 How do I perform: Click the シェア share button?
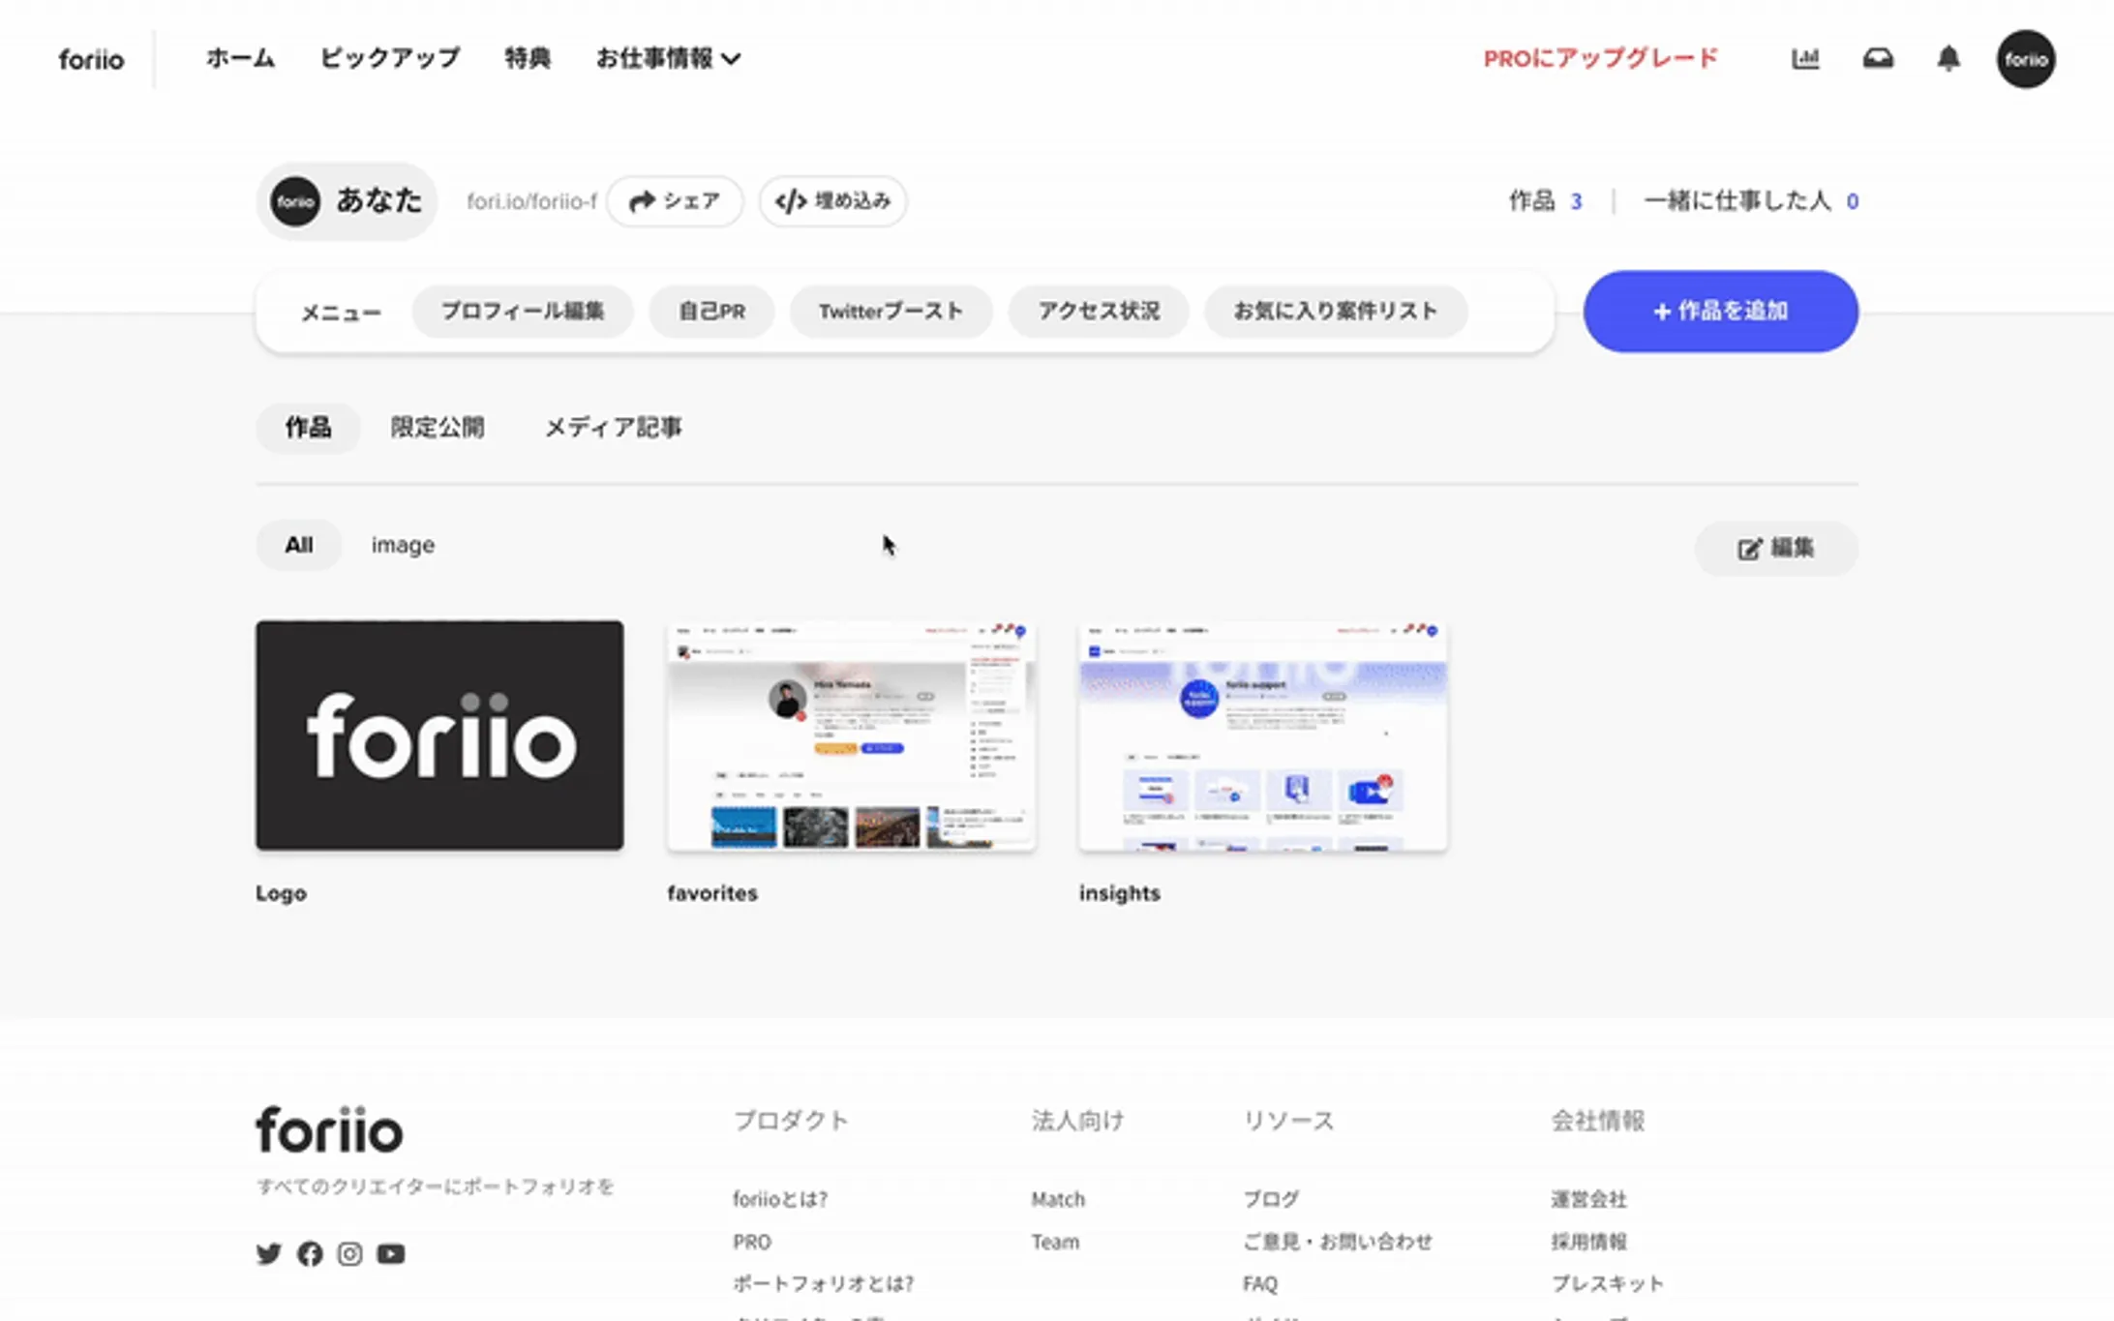[x=675, y=201]
